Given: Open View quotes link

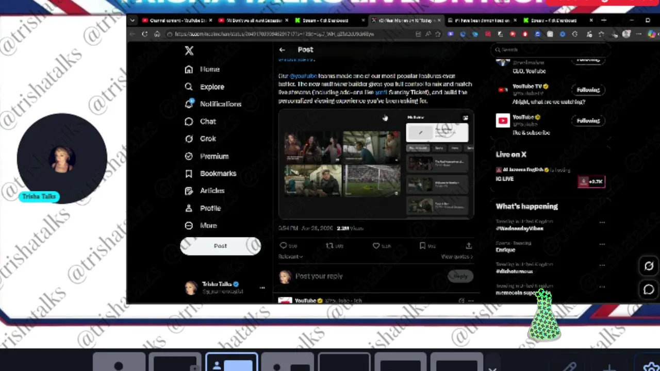Looking at the screenshot, I should pyautogui.click(x=456, y=257).
